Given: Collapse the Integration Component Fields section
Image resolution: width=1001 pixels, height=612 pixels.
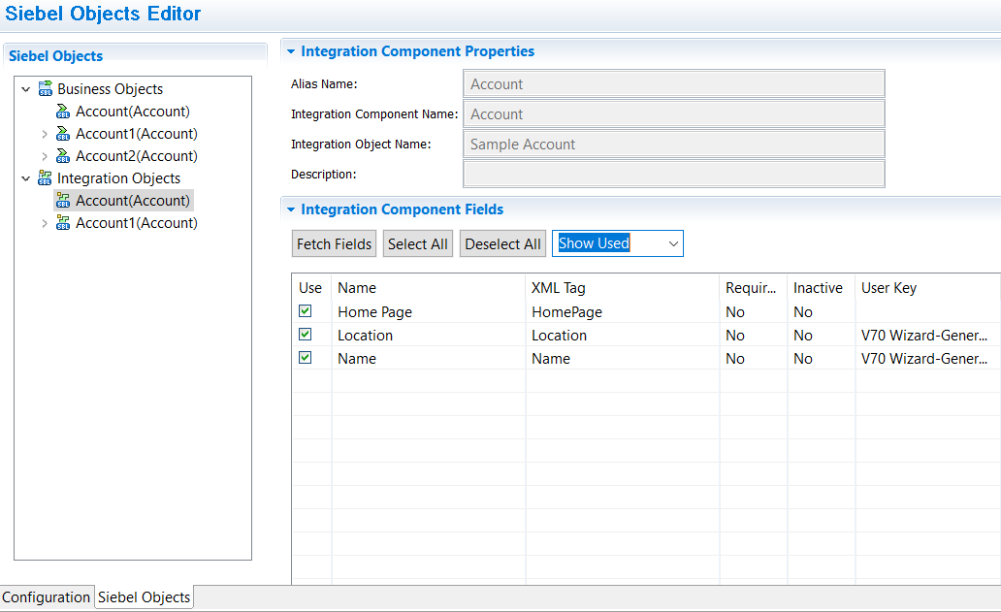Looking at the screenshot, I should click(x=291, y=209).
